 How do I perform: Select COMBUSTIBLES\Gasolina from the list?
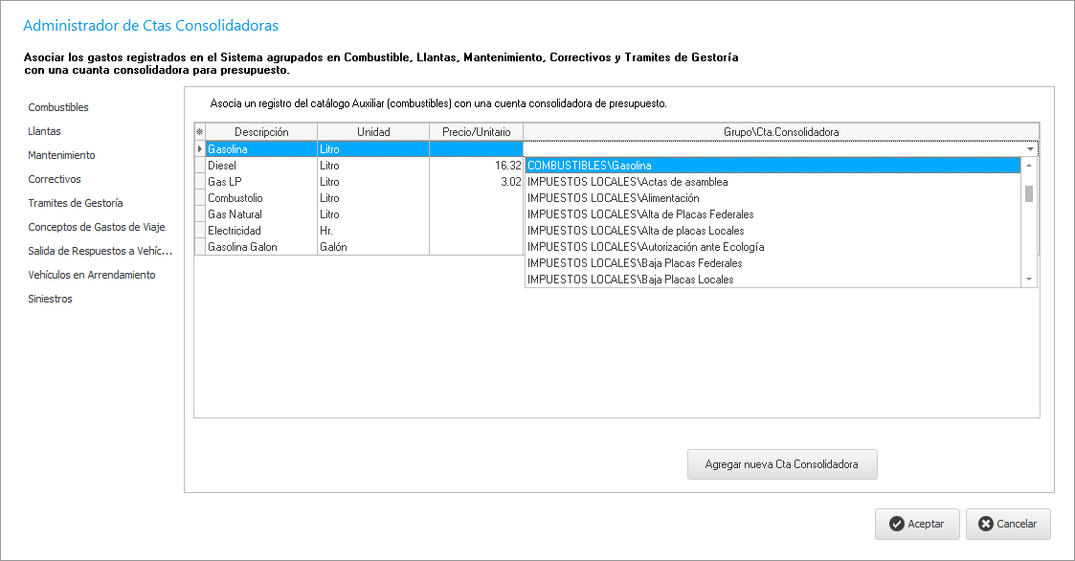coord(772,166)
